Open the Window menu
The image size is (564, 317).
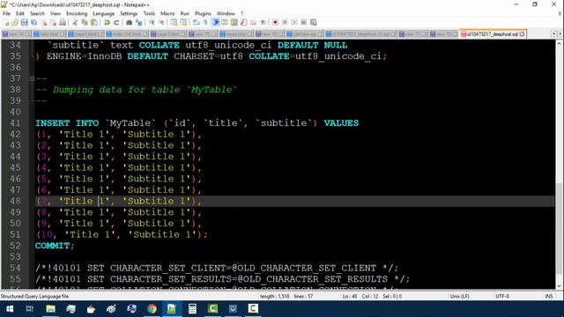click(x=226, y=13)
